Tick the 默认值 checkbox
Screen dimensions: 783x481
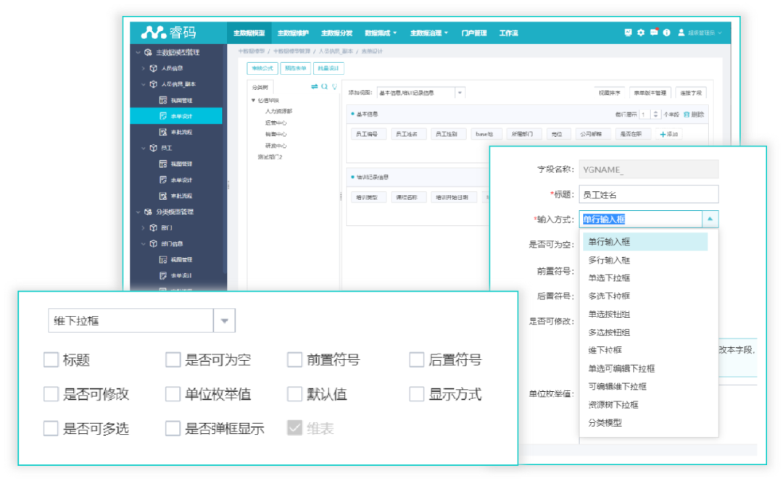[x=294, y=394]
